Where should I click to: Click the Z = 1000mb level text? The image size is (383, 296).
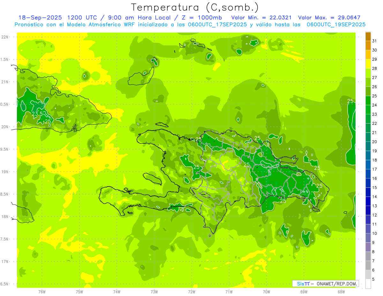click(x=202, y=18)
